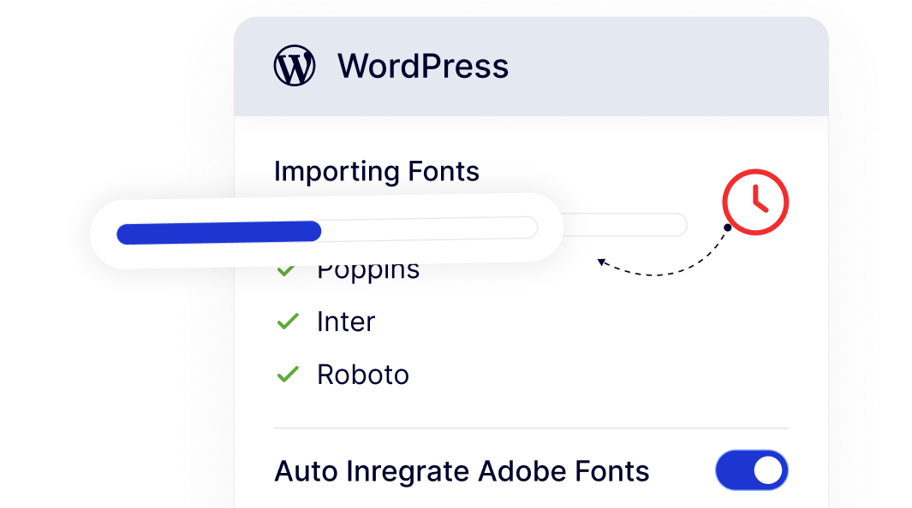Select the Inter font entry
The height and width of the screenshot is (508, 912).
tap(346, 322)
